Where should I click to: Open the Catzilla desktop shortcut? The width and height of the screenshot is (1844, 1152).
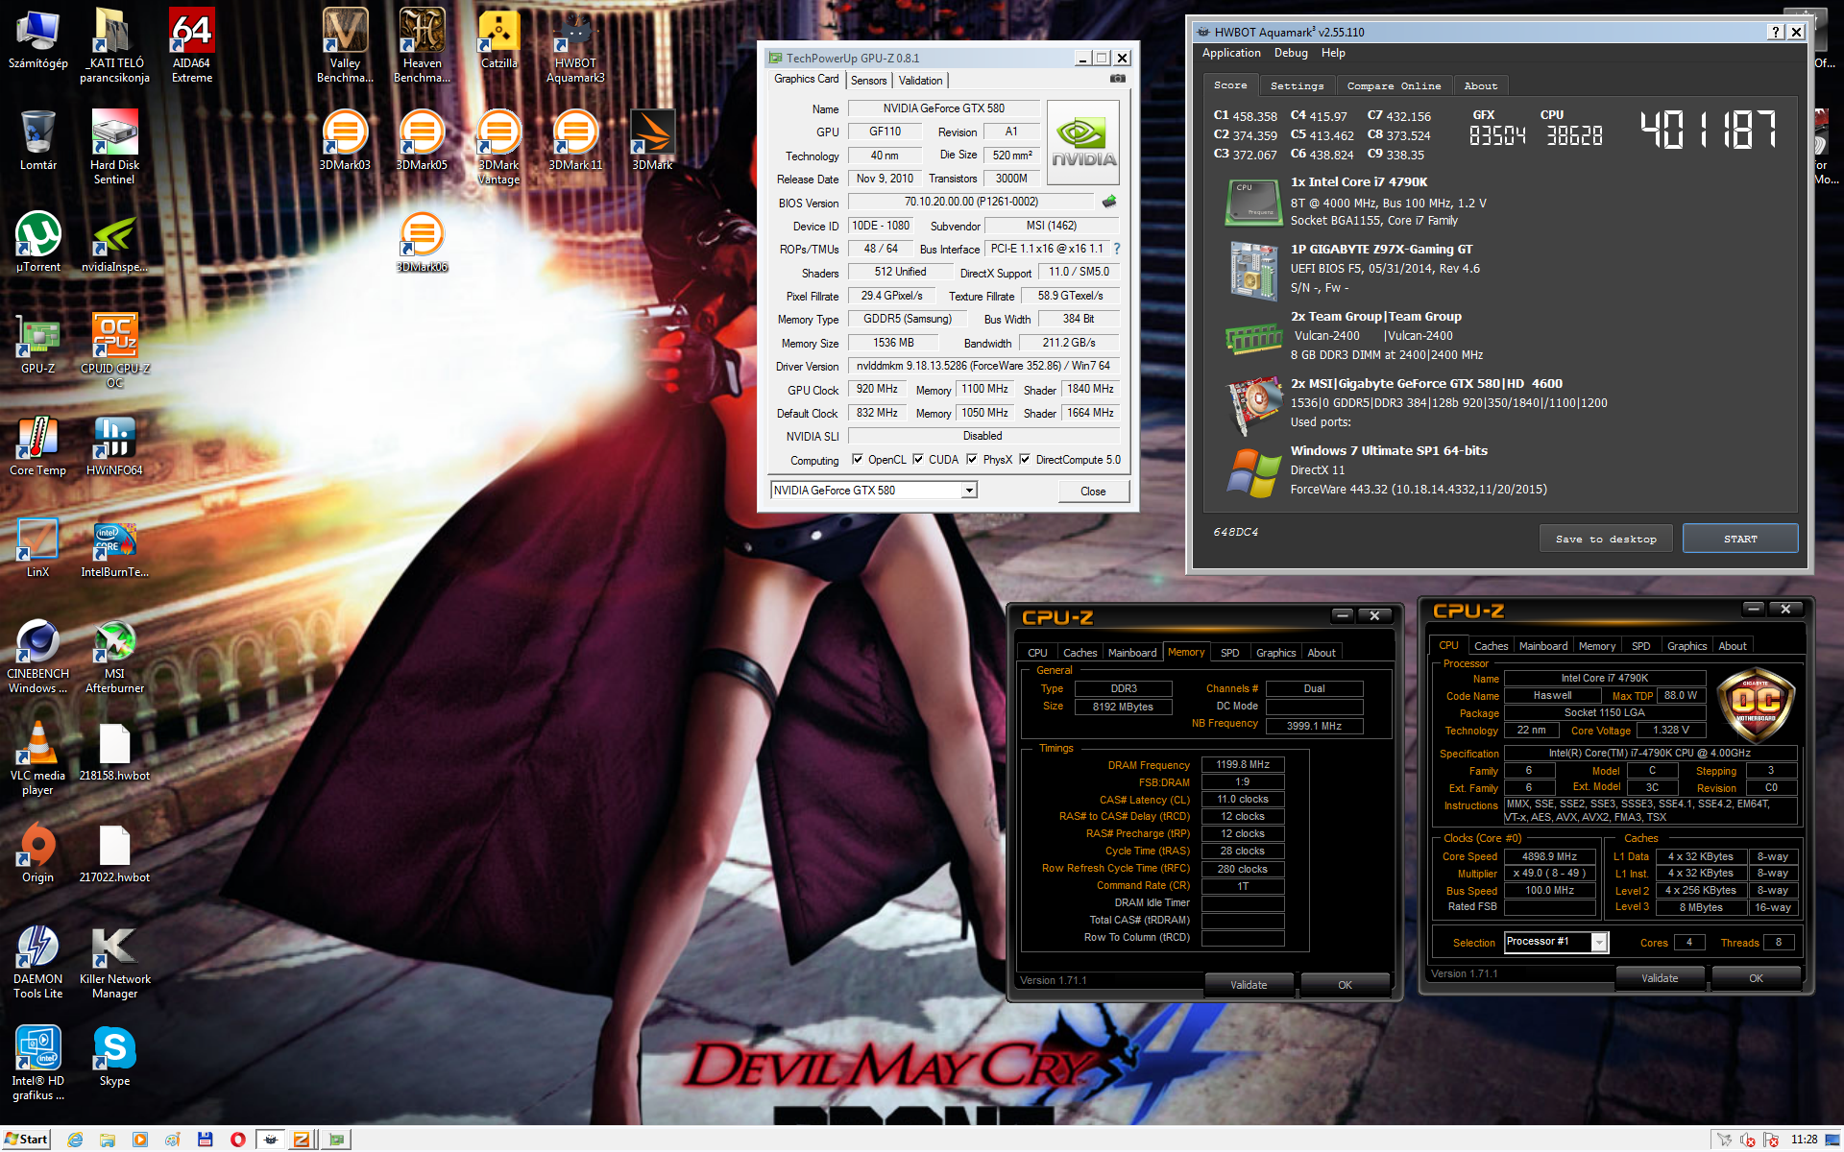point(498,38)
